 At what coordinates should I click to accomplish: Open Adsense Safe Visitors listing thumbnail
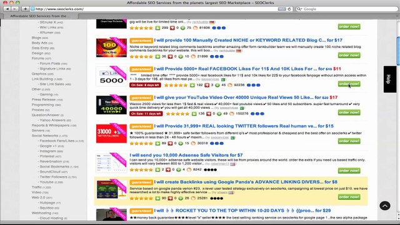(111, 163)
